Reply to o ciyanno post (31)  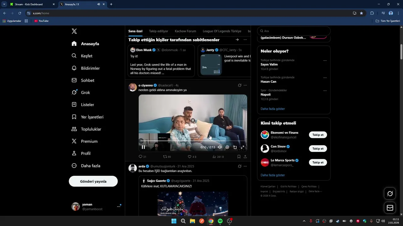click(142, 157)
